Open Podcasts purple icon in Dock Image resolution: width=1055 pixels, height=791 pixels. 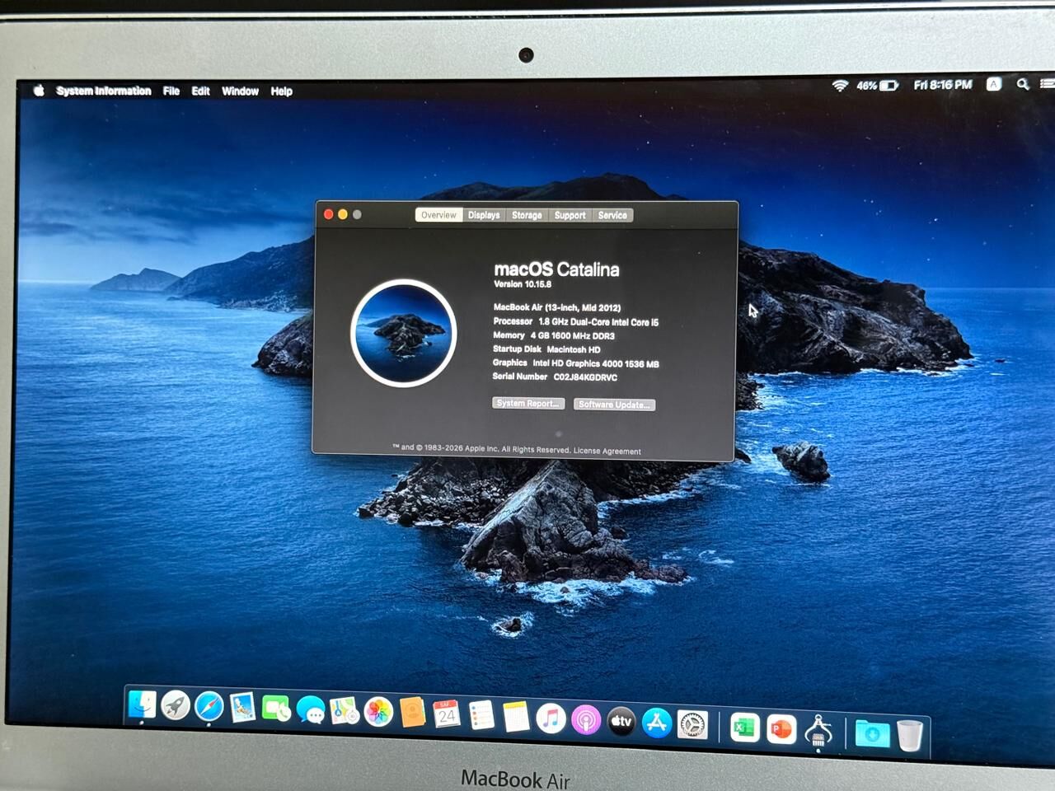[x=586, y=719]
